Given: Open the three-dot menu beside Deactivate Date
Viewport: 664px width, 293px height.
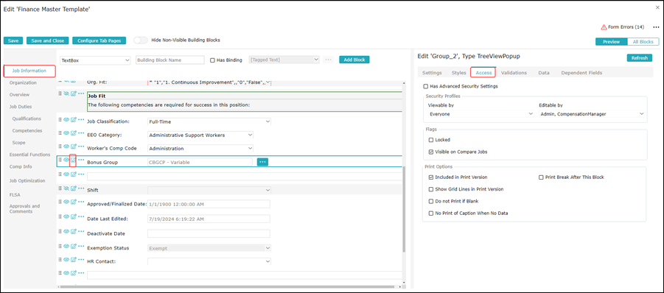Looking at the screenshot, I should pyautogui.click(x=81, y=232).
